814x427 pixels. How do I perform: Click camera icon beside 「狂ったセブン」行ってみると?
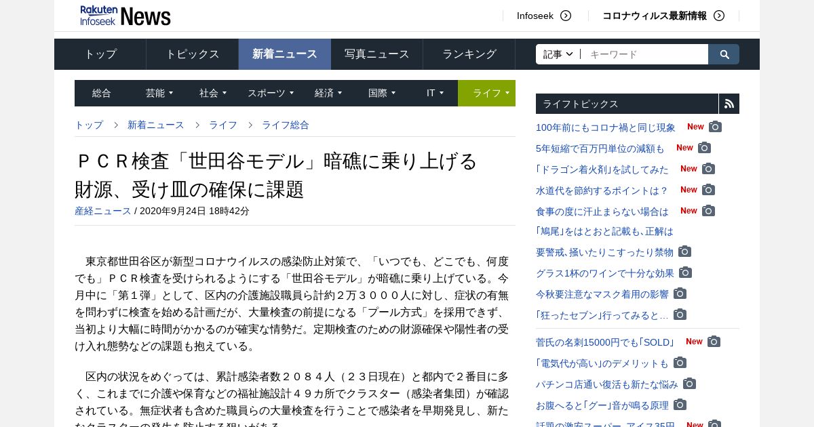(x=680, y=314)
